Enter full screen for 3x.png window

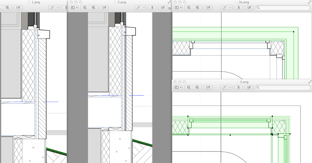[x=309, y=2]
